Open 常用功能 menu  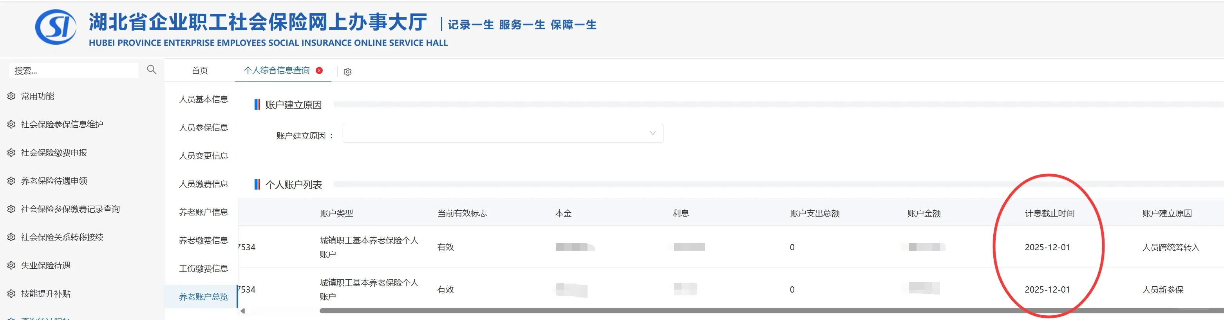point(38,96)
